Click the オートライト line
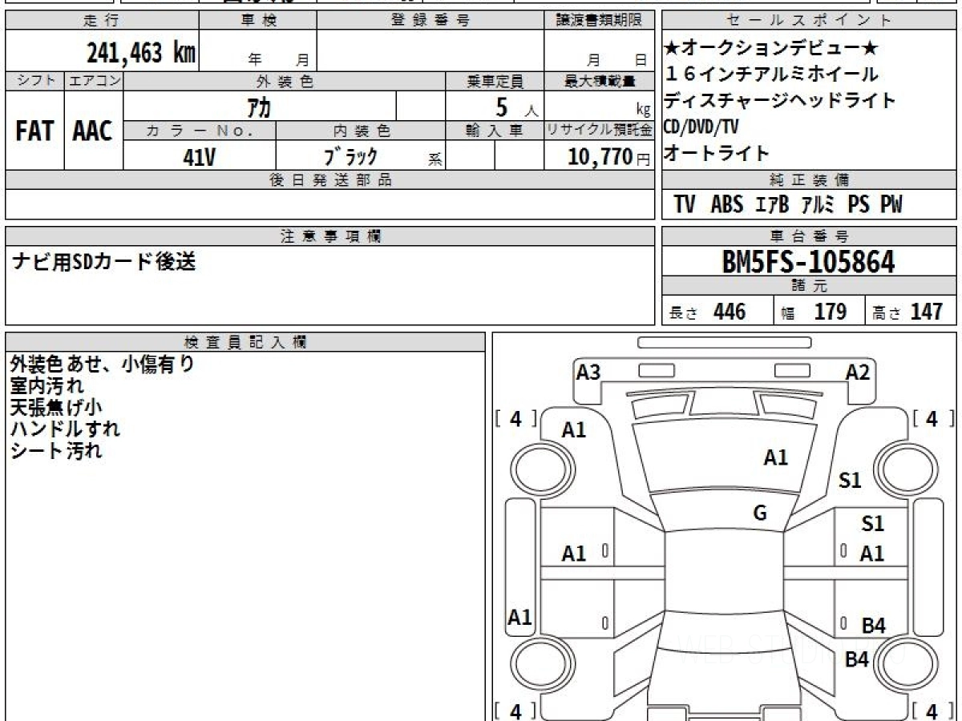The height and width of the screenshot is (721, 962). [717, 152]
